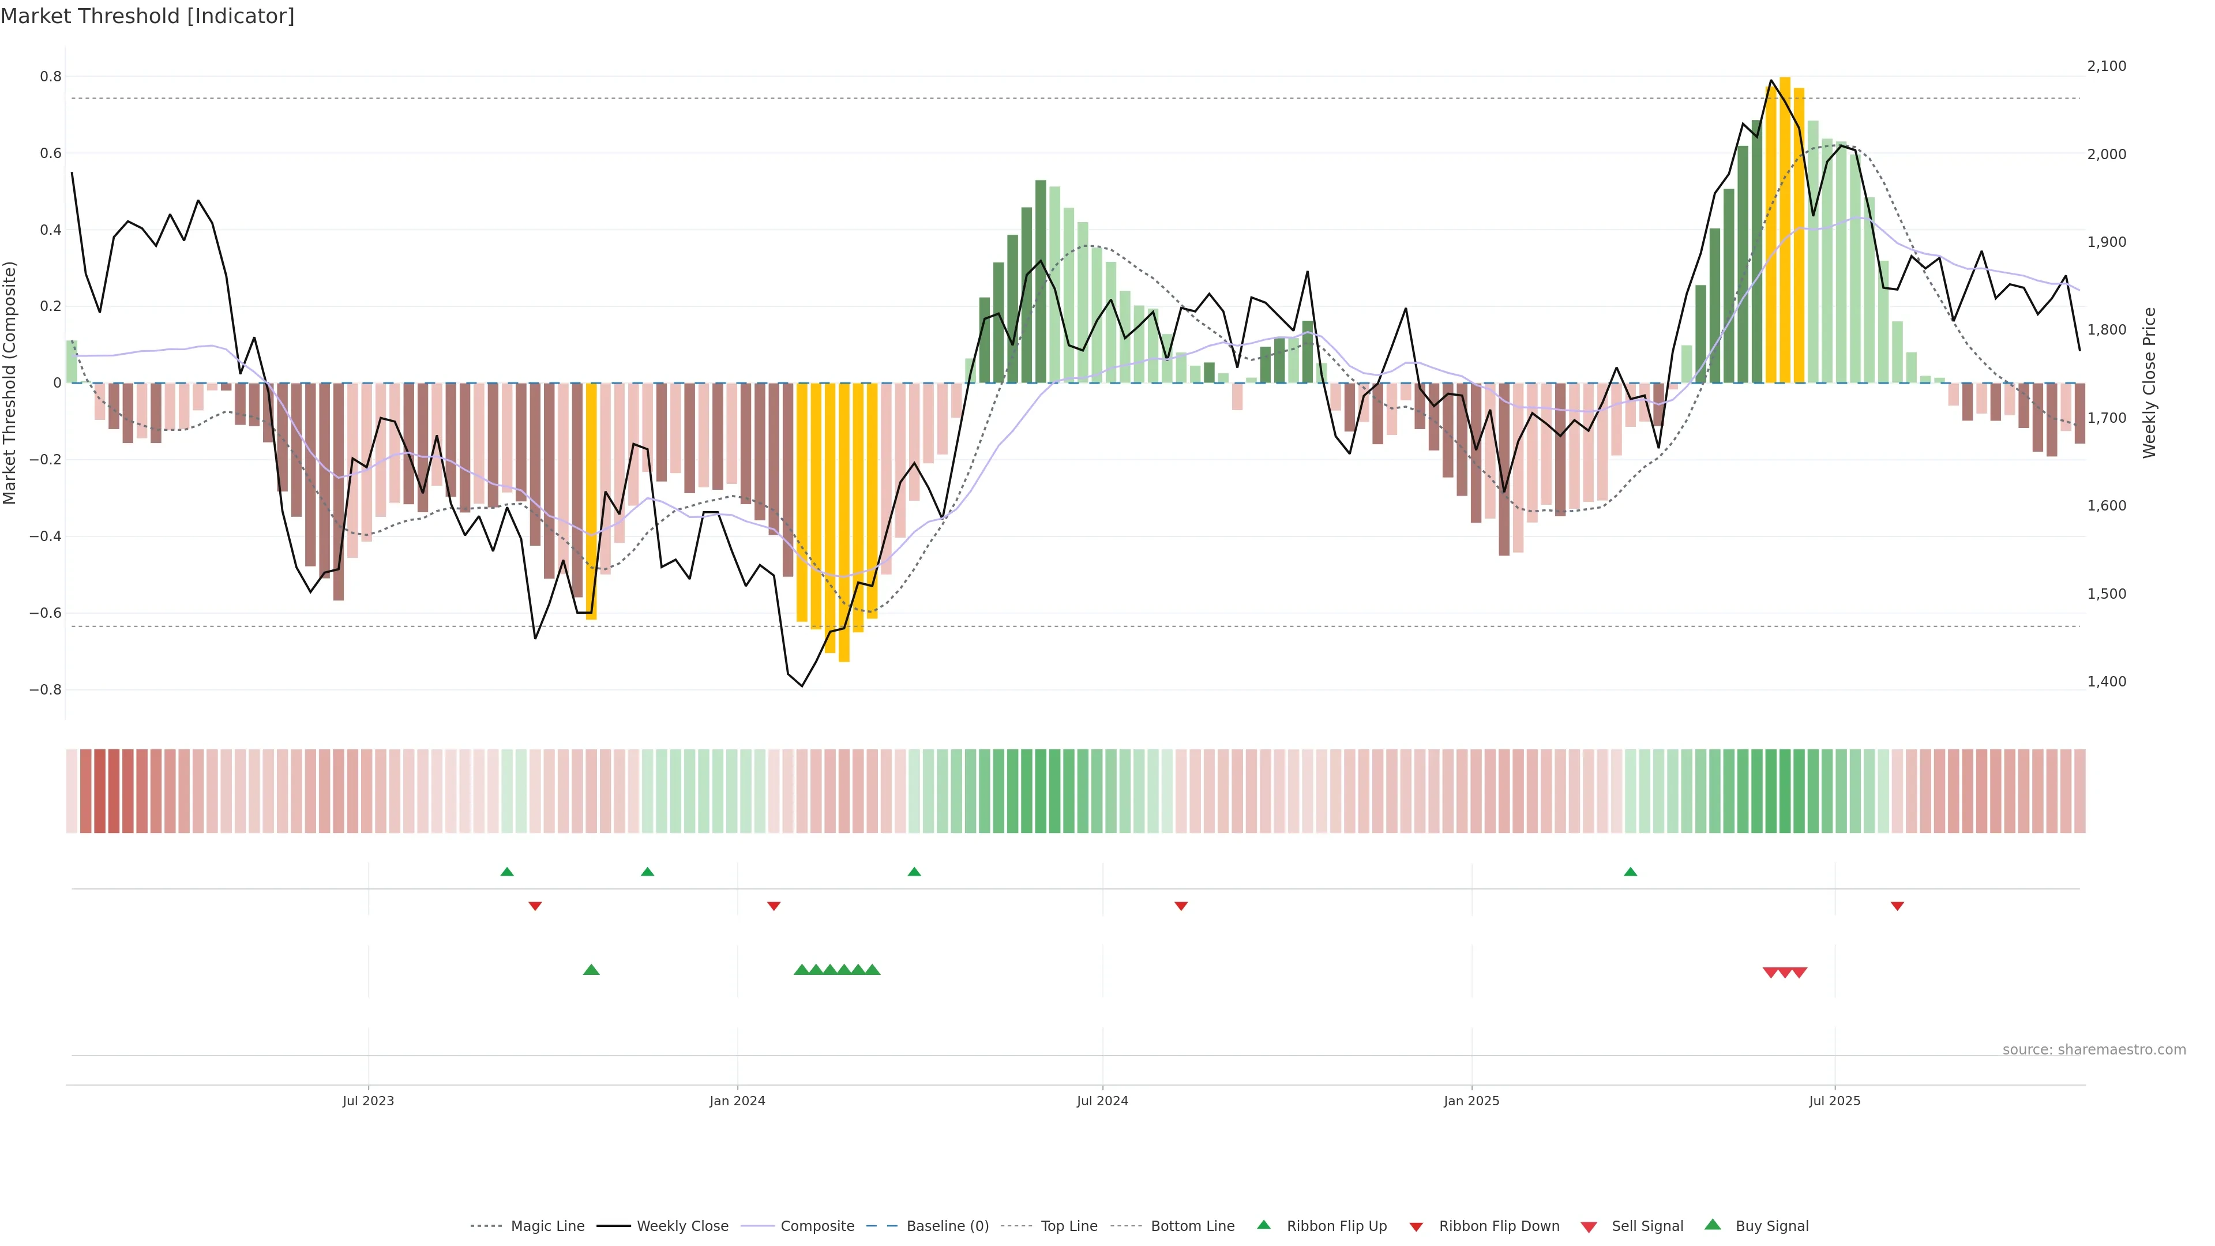This screenshot has width=2215, height=1246.
Task: Click the ribbon flip down marker after Jul 2024
Action: point(1181,906)
